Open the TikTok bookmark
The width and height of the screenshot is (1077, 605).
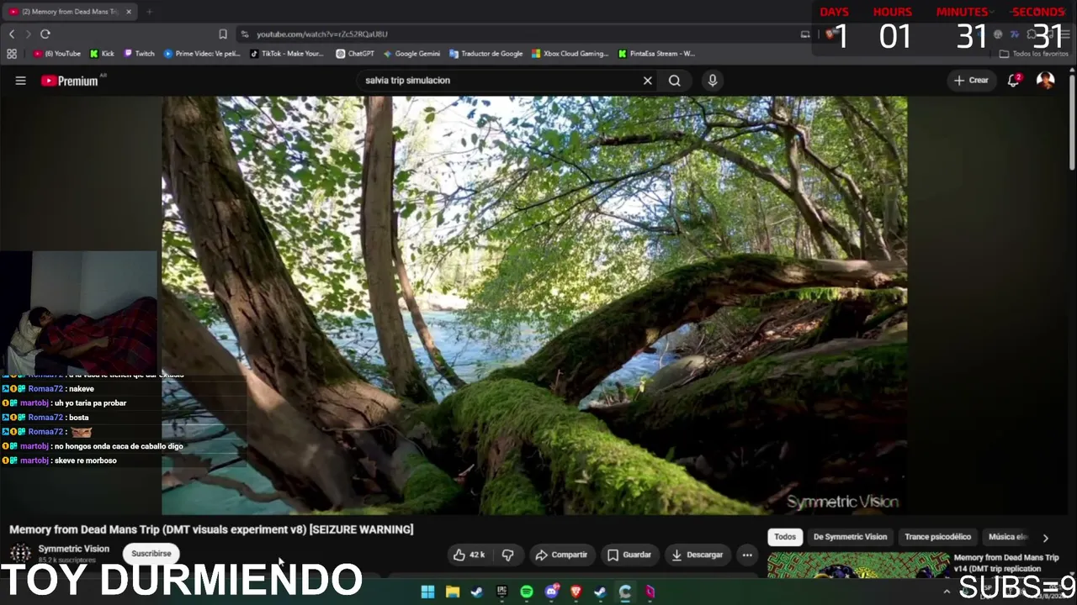287,54
